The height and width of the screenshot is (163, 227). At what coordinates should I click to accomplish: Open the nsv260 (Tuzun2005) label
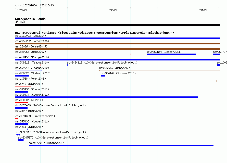coord(29,111)
